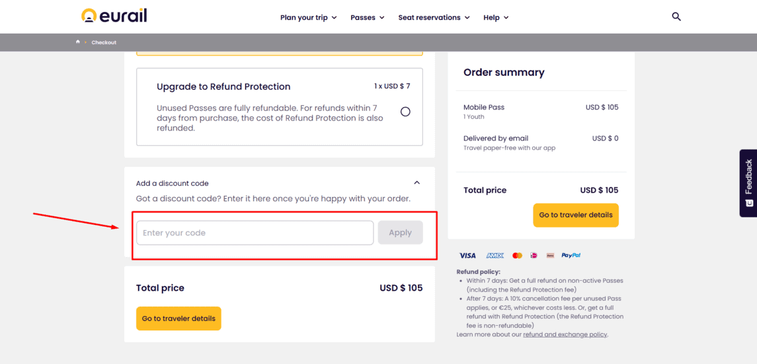Click the Checkout breadcrumb link

click(x=104, y=42)
